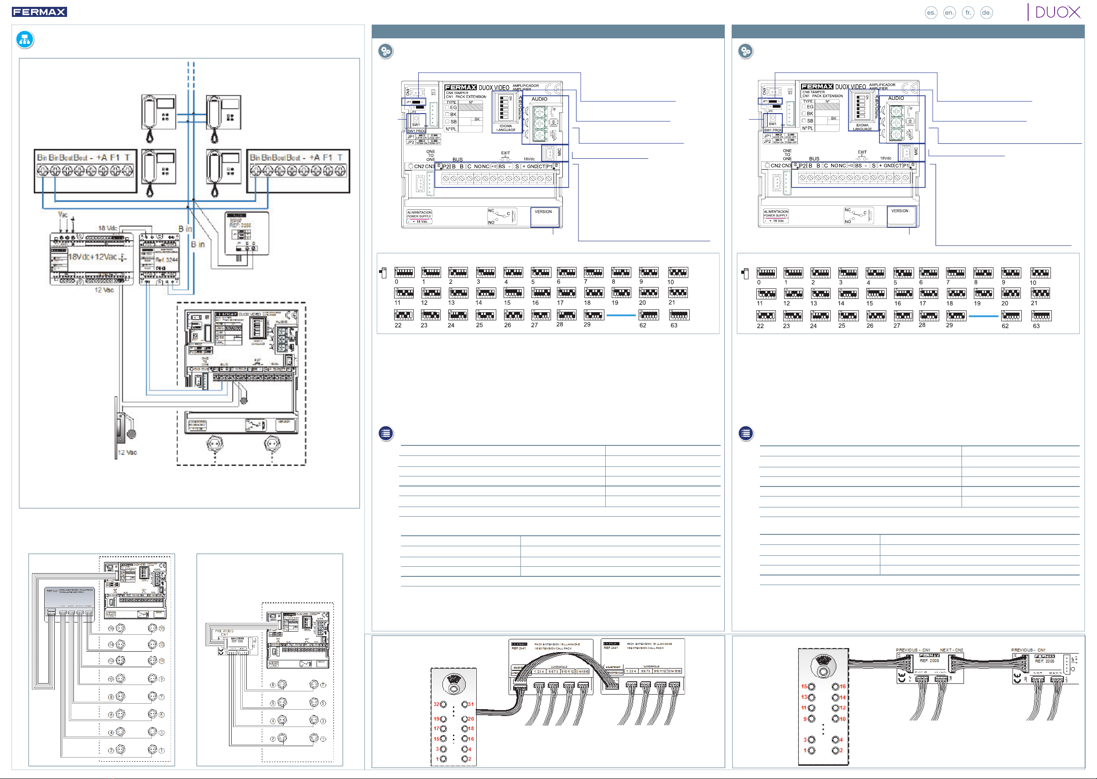The height and width of the screenshot is (779, 1097).
Task: Click the list icon in the right column
Action: pos(746,433)
